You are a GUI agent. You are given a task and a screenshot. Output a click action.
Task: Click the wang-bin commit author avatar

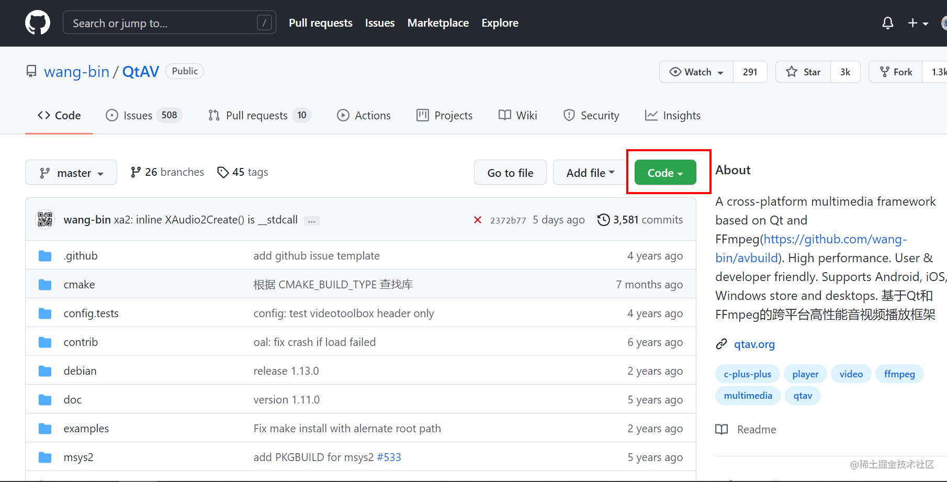tap(45, 219)
